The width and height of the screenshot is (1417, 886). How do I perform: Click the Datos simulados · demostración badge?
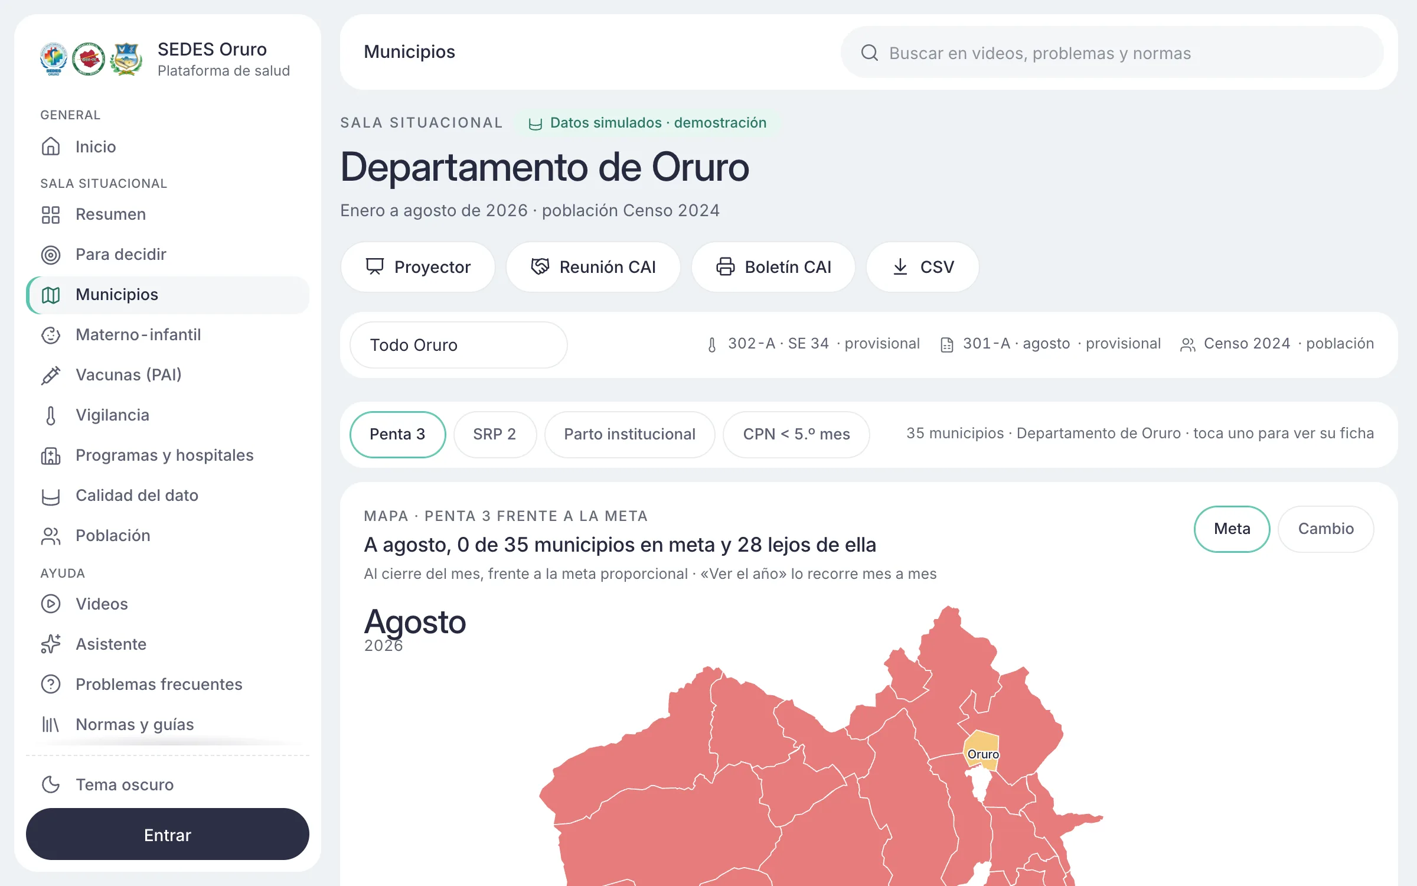click(x=648, y=123)
